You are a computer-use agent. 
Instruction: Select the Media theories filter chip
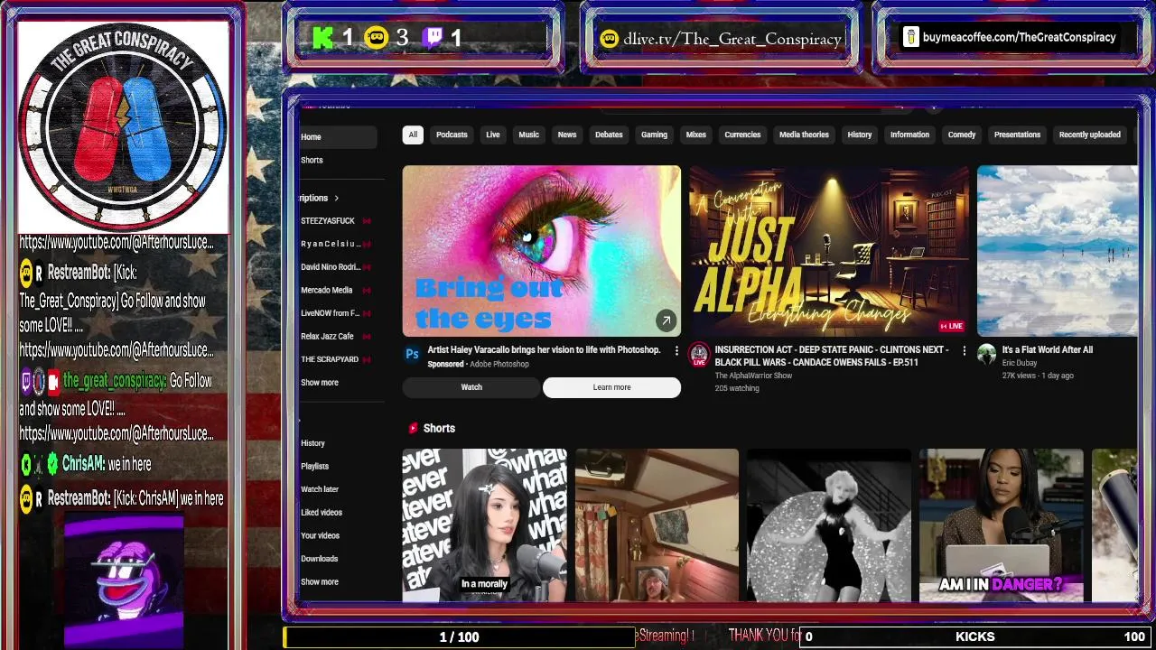point(804,135)
